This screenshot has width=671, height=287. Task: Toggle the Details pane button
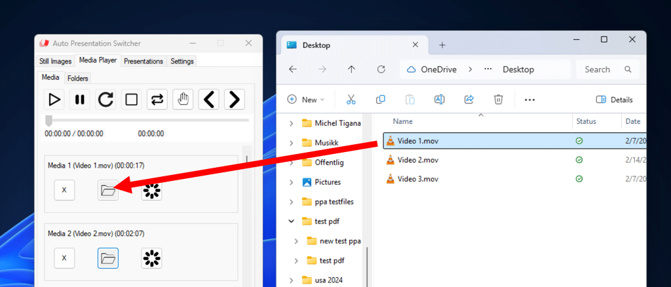click(x=614, y=100)
